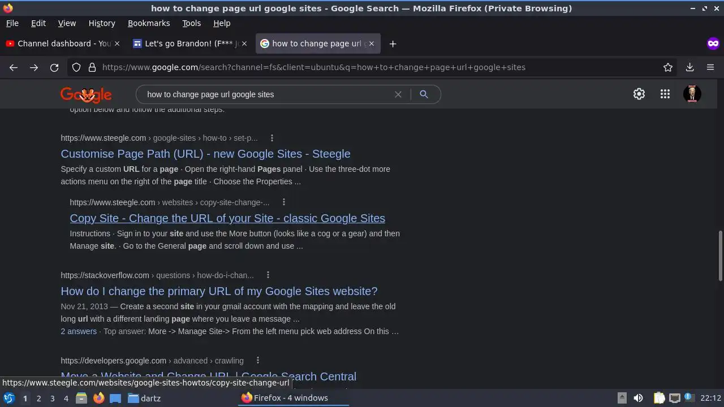Switch to workspace 2 on taskbar
This screenshot has width=724, height=407.
(x=38, y=398)
